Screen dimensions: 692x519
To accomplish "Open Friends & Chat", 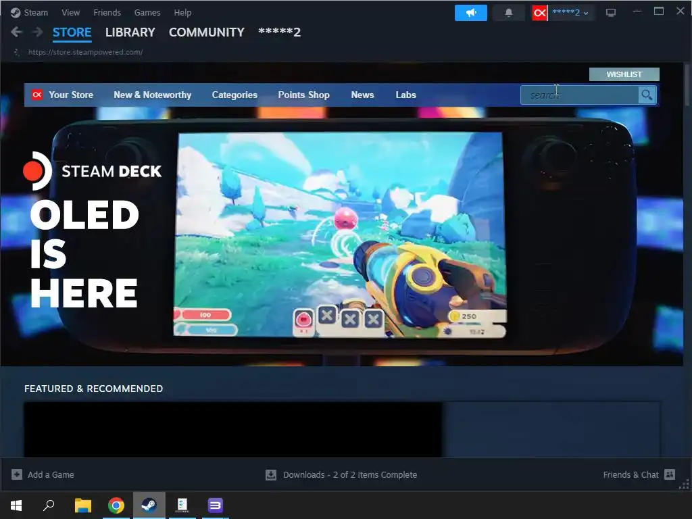I will [x=631, y=475].
